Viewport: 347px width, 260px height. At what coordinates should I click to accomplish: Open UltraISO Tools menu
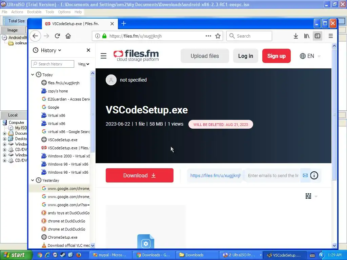(49, 12)
